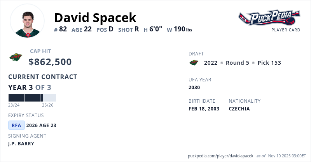311x162 pixels.
Task: Click the Nov 10 2025 timestamp
Action: pos(287,155)
